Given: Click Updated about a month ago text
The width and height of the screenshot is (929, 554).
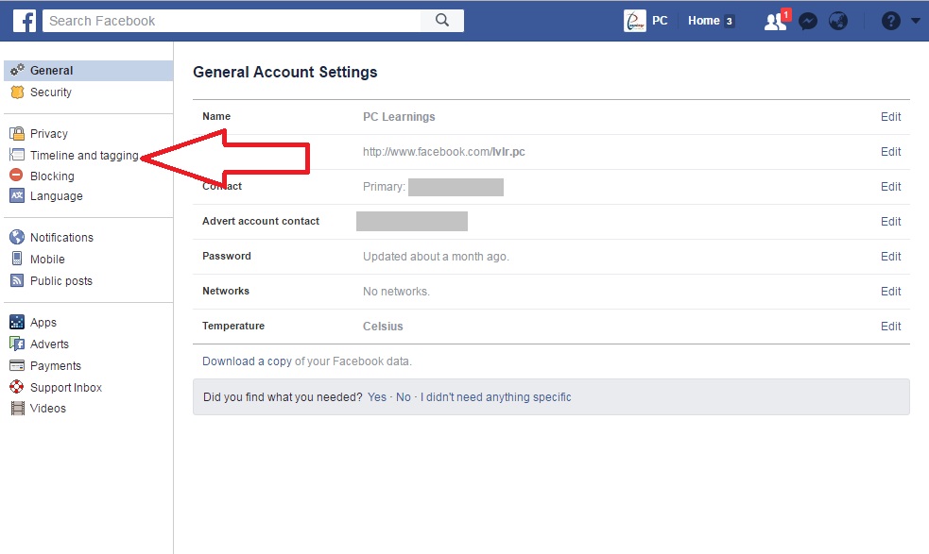Looking at the screenshot, I should pos(436,257).
